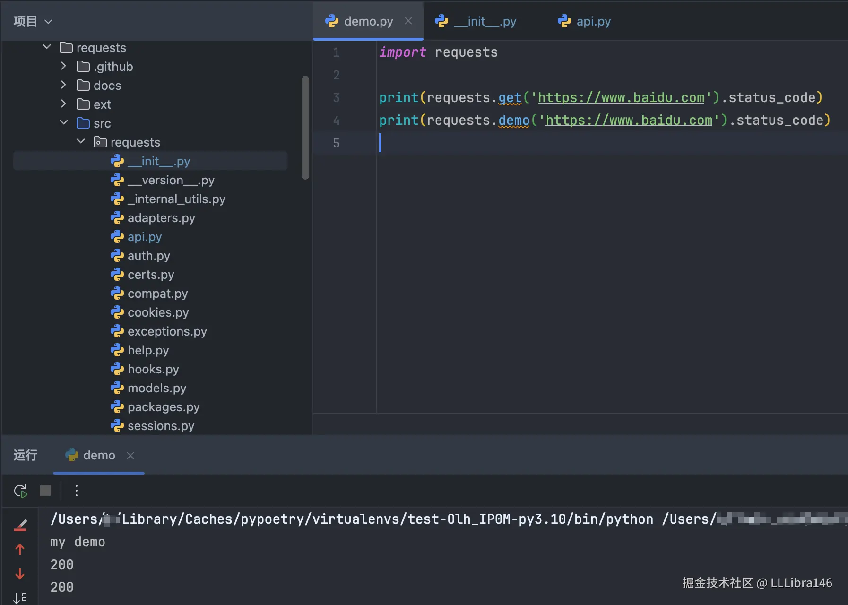Click the demo method on line 4

tap(514, 121)
